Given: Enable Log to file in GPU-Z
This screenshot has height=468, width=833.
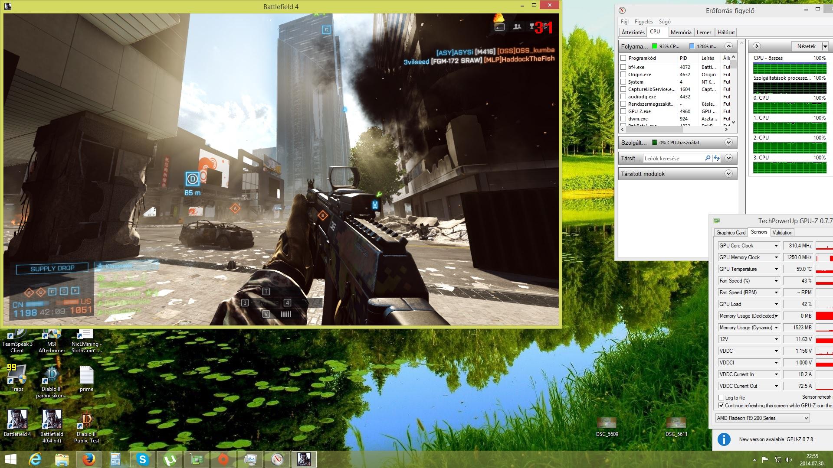Looking at the screenshot, I should (721, 397).
